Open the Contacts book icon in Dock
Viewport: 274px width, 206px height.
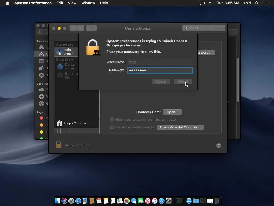92,201
